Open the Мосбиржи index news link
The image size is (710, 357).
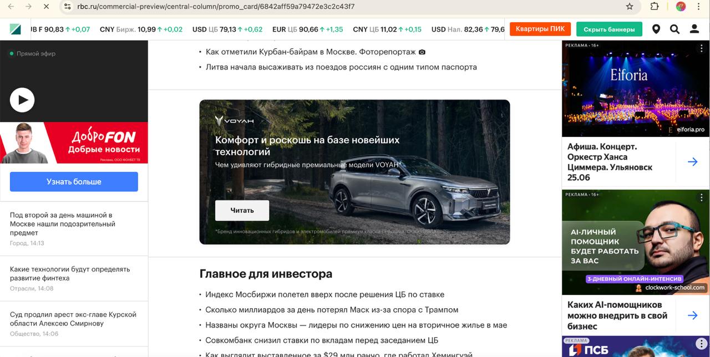325,294
